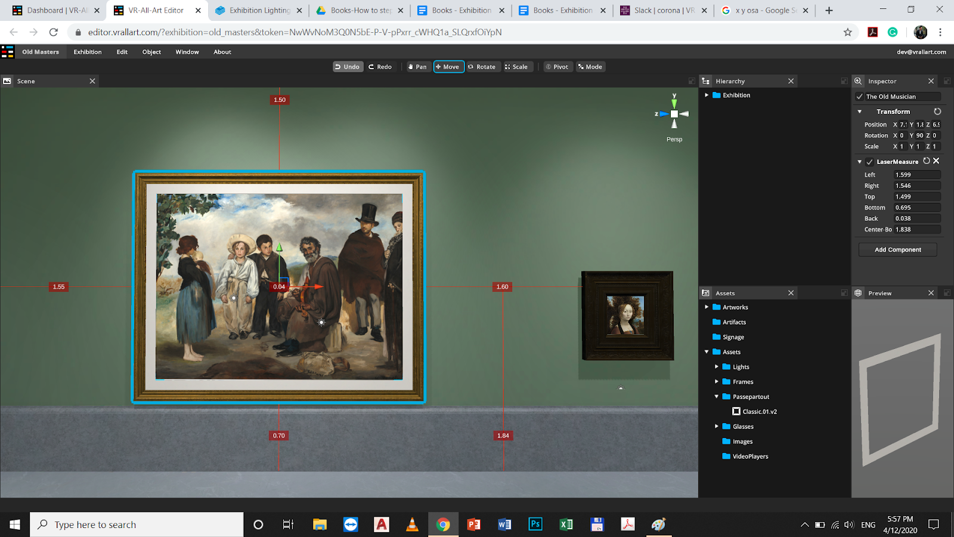Click the light marker on the seated musician
This screenshot has height=537, width=954.
[x=321, y=322]
